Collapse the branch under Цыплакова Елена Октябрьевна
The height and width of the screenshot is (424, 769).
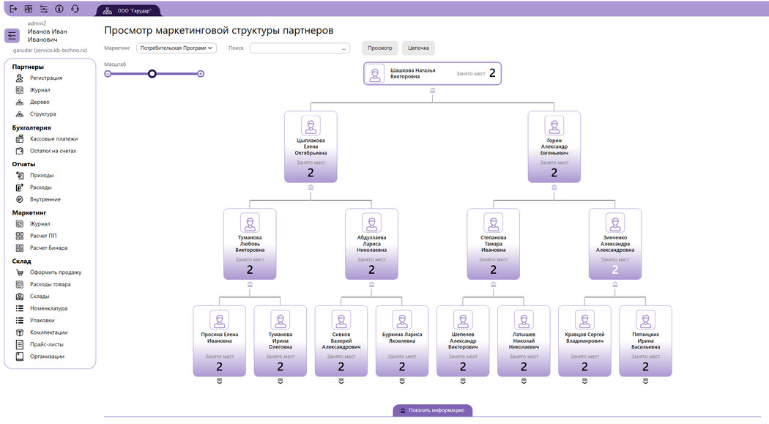[x=311, y=187]
